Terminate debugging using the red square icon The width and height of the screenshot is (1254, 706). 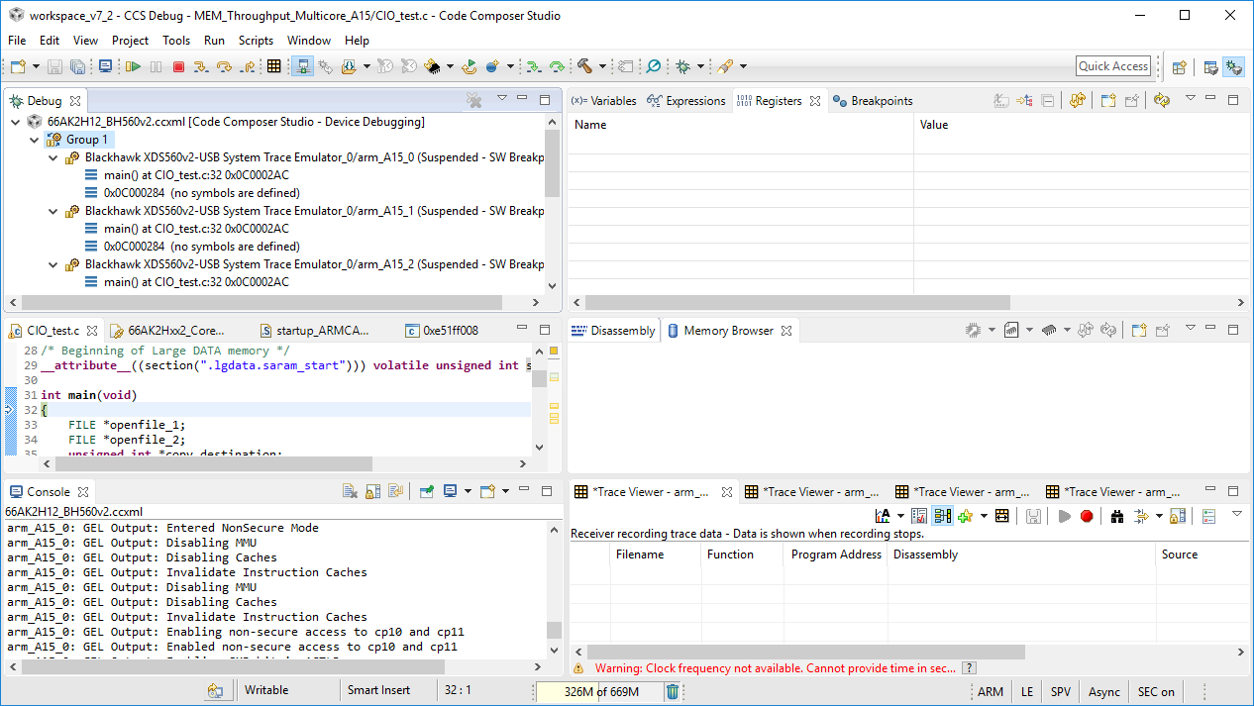pyautogui.click(x=178, y=66)
